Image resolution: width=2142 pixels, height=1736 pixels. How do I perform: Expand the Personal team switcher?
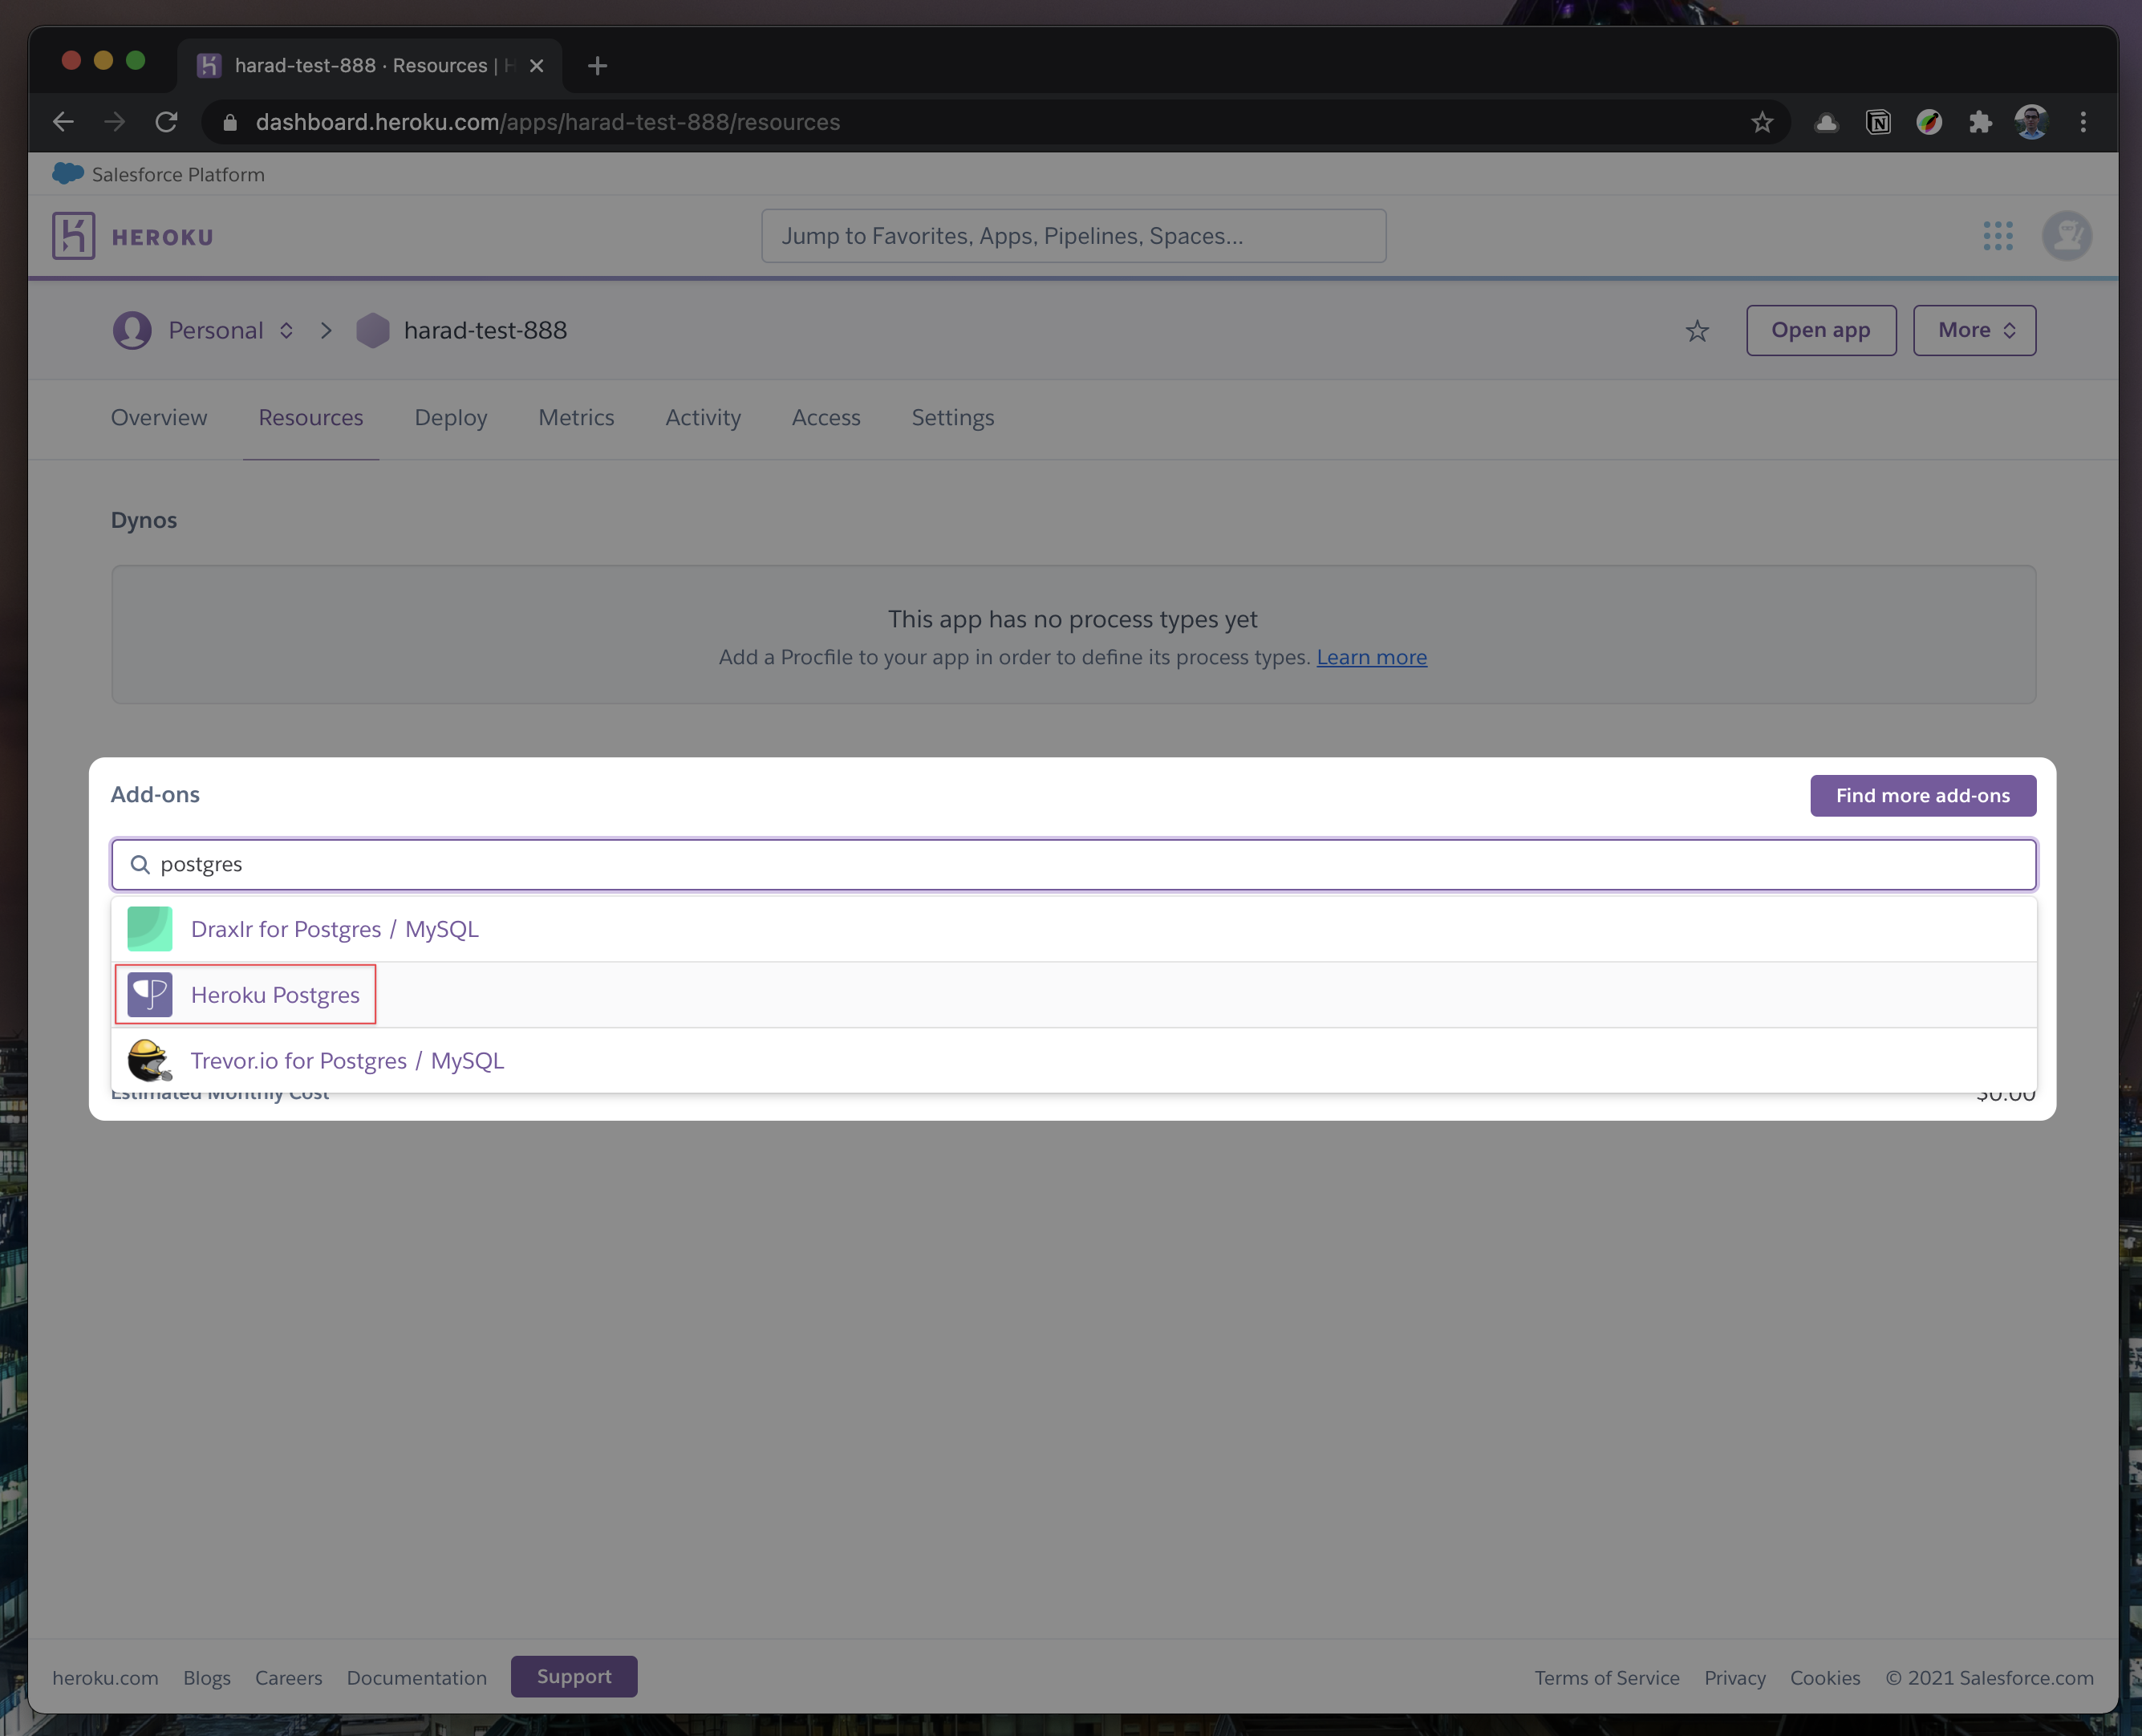[230, 331]
